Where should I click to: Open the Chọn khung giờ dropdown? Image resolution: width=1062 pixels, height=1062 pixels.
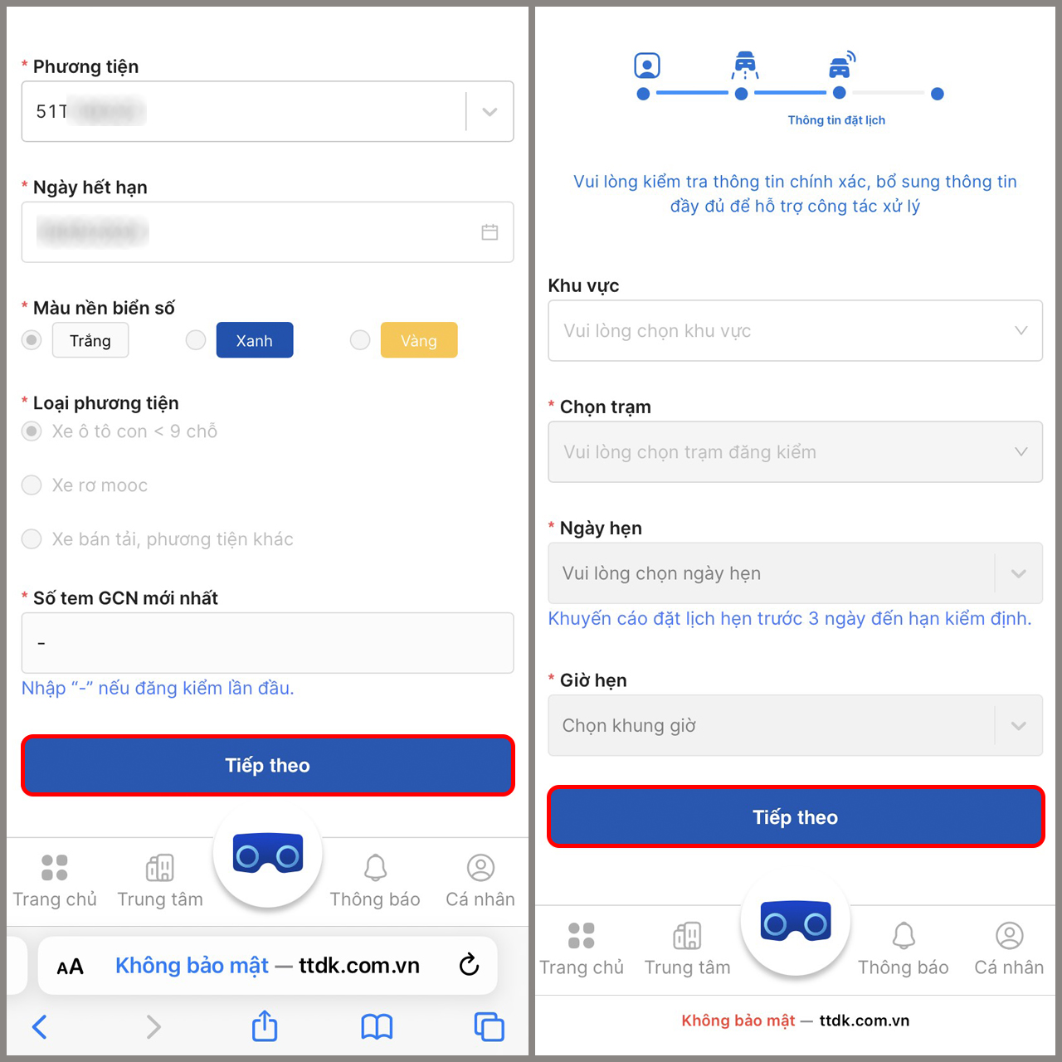(x=795, y=725)
